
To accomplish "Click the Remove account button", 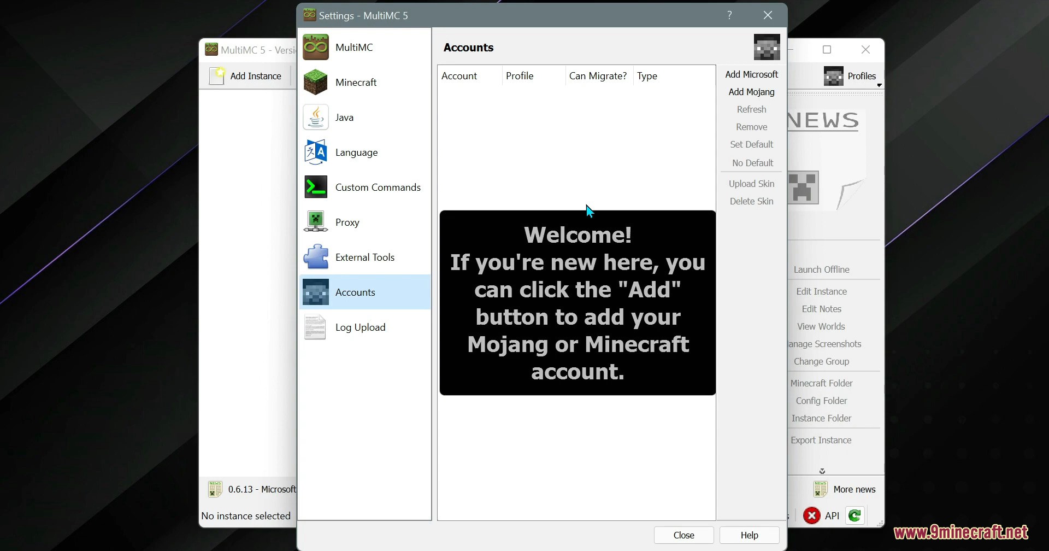I will [751, 127].
